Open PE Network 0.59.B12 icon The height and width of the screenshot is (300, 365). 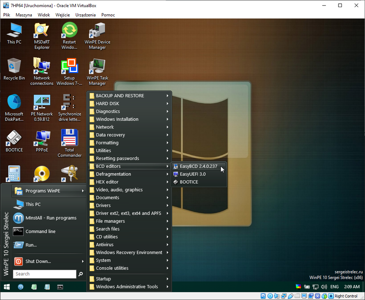(x=42, y=108)
